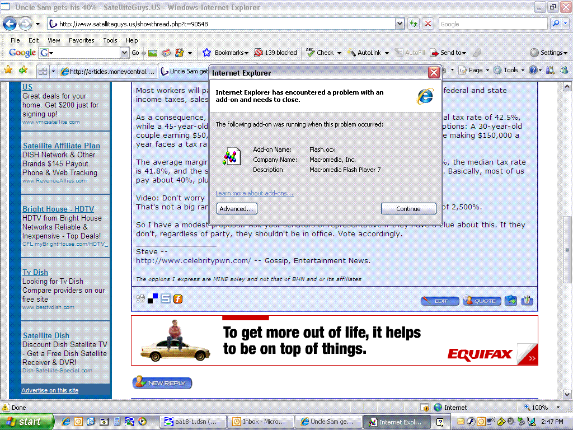Viewport: 573px width, 430px height.
Task: Click the EDIT post button
Action: 440,301
